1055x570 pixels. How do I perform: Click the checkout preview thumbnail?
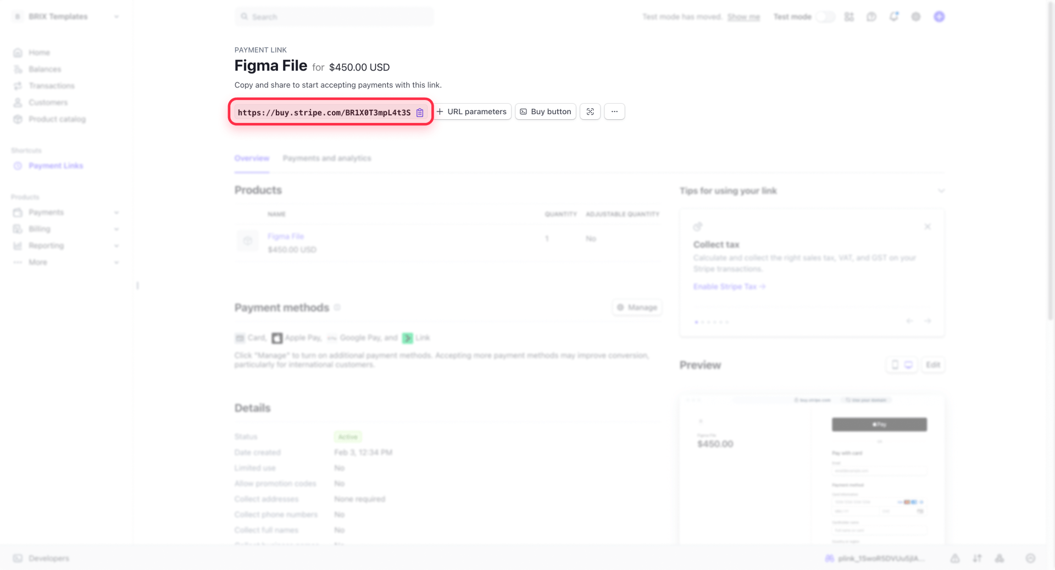[812, 470]
